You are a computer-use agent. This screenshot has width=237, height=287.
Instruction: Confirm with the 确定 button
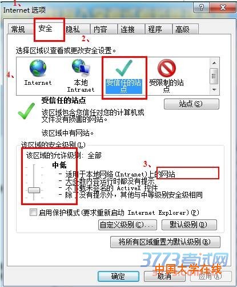[x=118, y=276]
